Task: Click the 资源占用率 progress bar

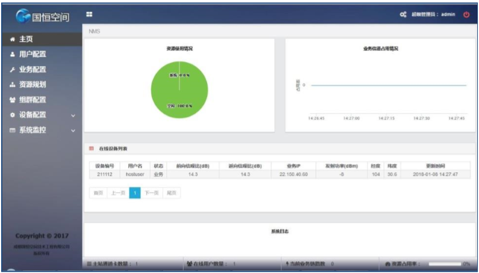Action: coord(445,264)
